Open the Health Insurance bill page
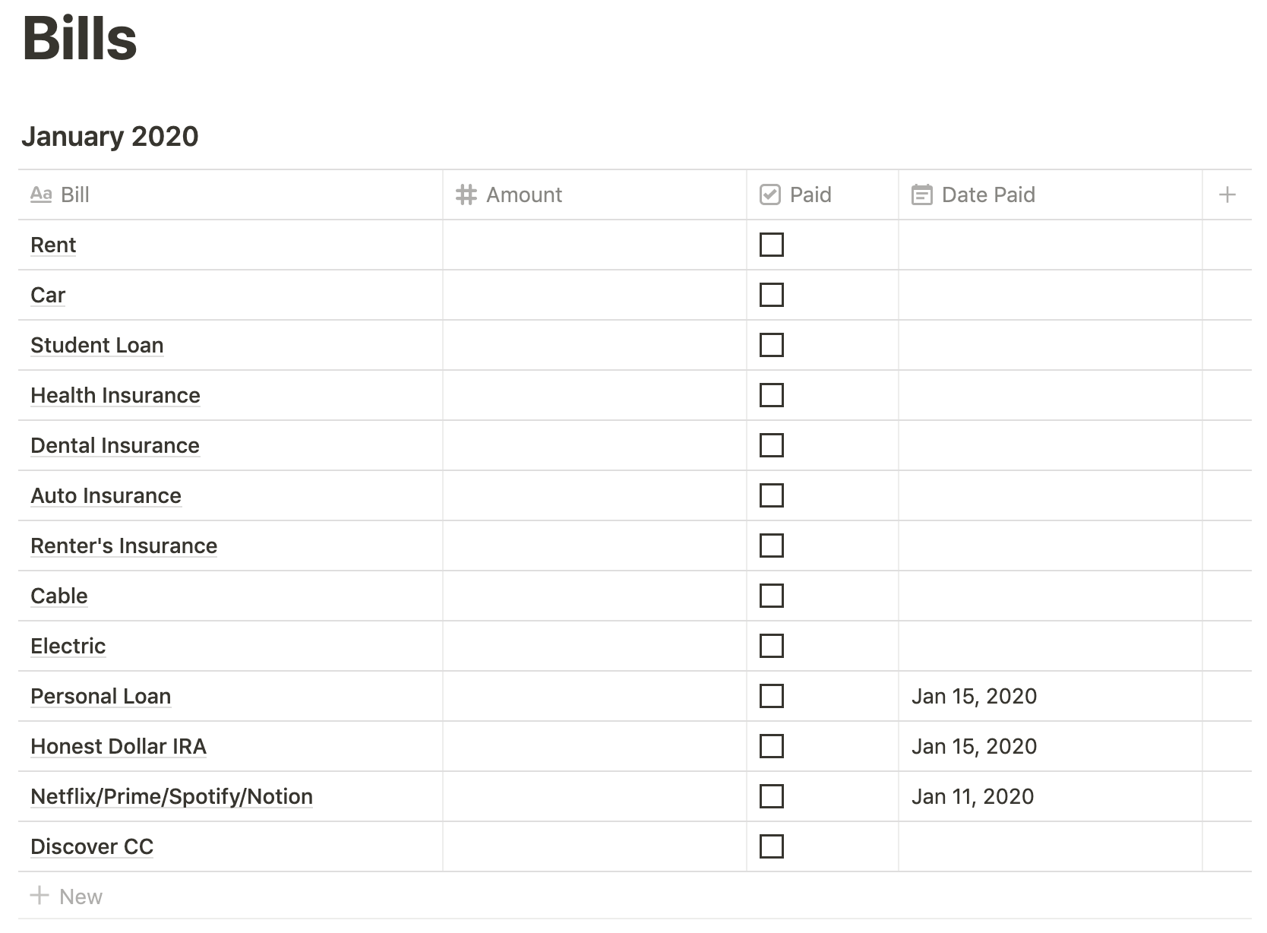Screen dimensions: 1267x933 pyautogui.click(x=115, y=395)
